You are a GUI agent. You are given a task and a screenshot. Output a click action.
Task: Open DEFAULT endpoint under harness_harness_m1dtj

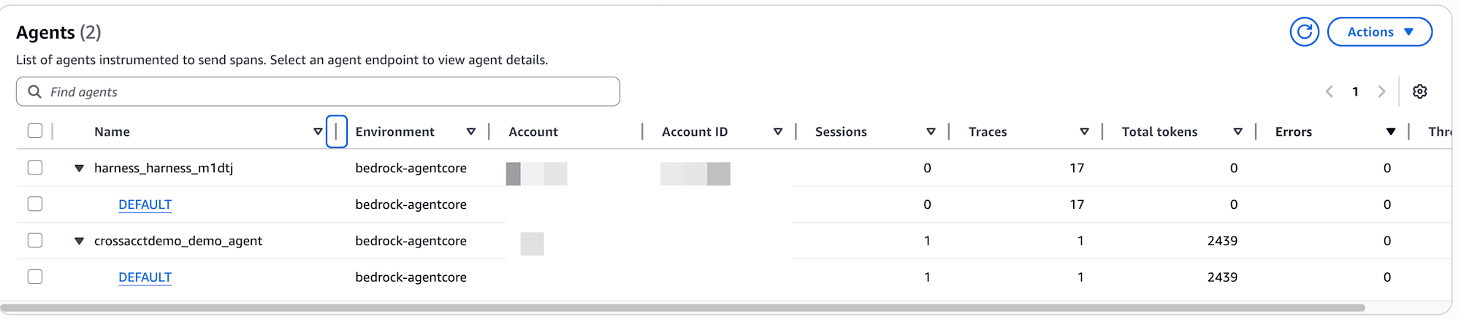[145, 204]
